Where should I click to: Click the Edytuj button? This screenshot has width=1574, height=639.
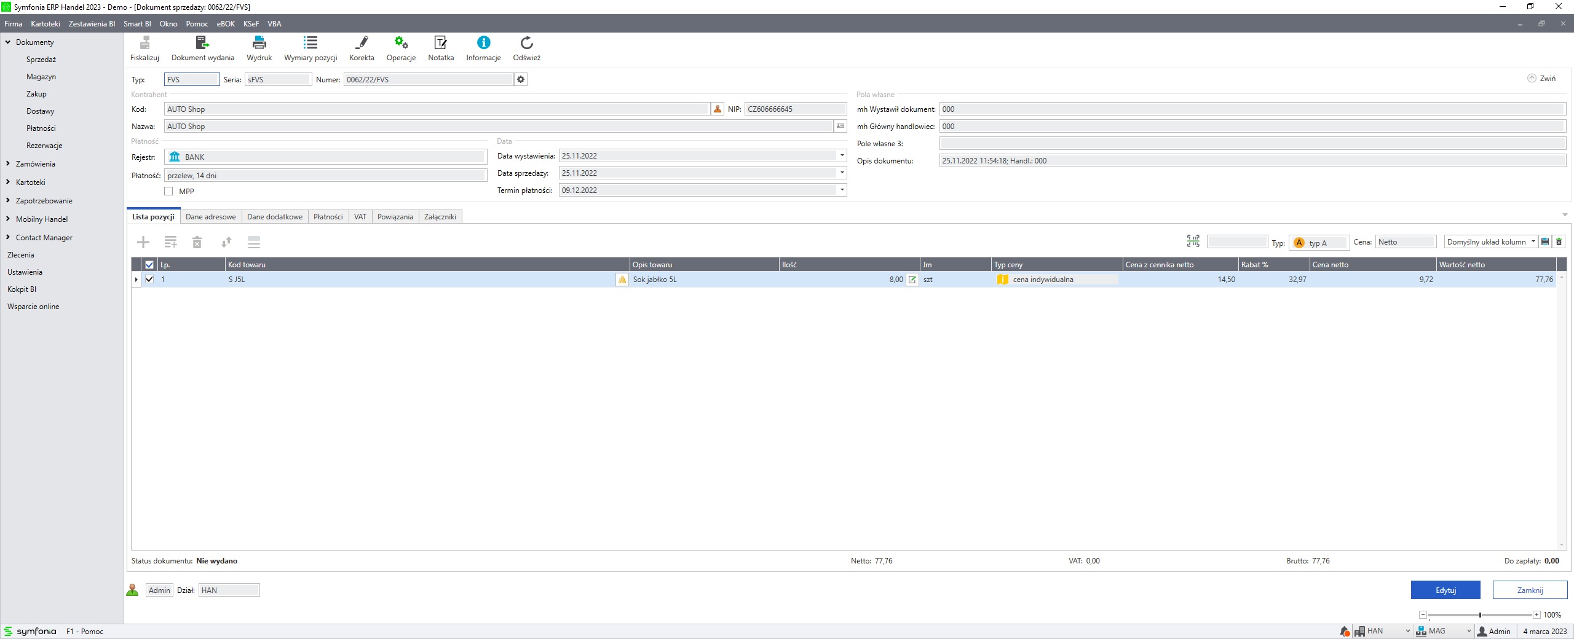(x=1445, y=590)
